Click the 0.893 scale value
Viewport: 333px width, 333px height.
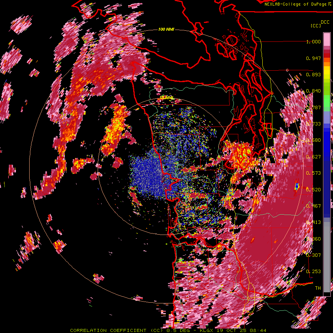tap(313, 74)
